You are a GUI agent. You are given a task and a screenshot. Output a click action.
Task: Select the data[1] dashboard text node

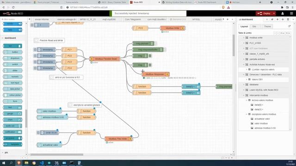click(x=191, y=93)
